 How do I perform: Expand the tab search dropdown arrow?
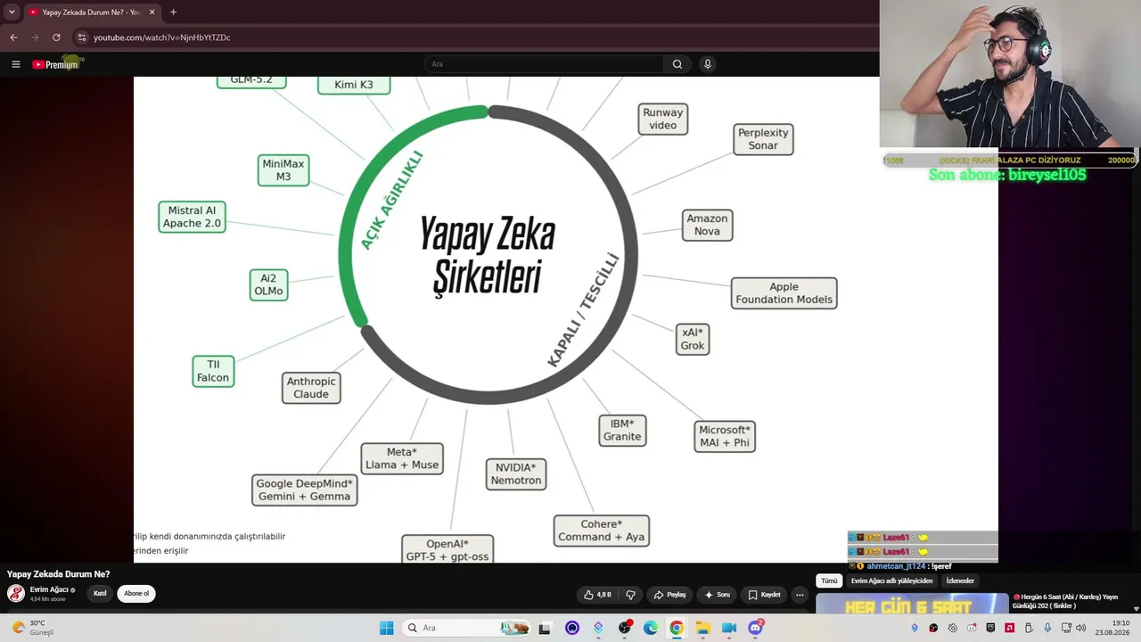(x=12, y=12)
